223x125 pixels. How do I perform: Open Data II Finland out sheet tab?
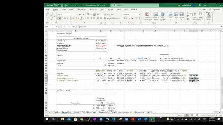coord(89,112)
